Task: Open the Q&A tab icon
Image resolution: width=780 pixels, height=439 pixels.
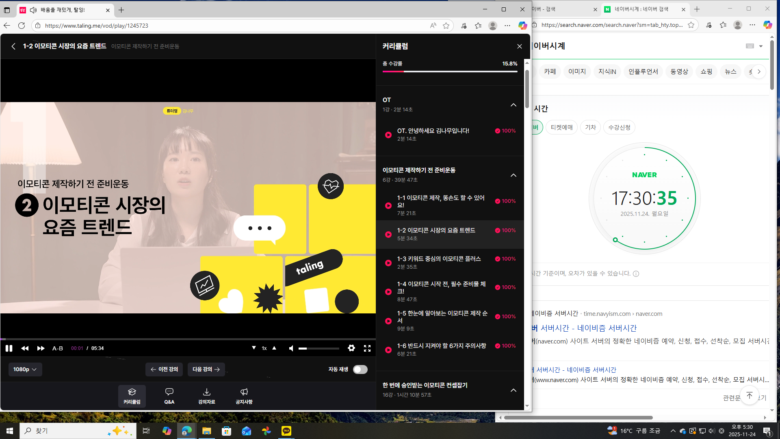Action: (169, 396)
